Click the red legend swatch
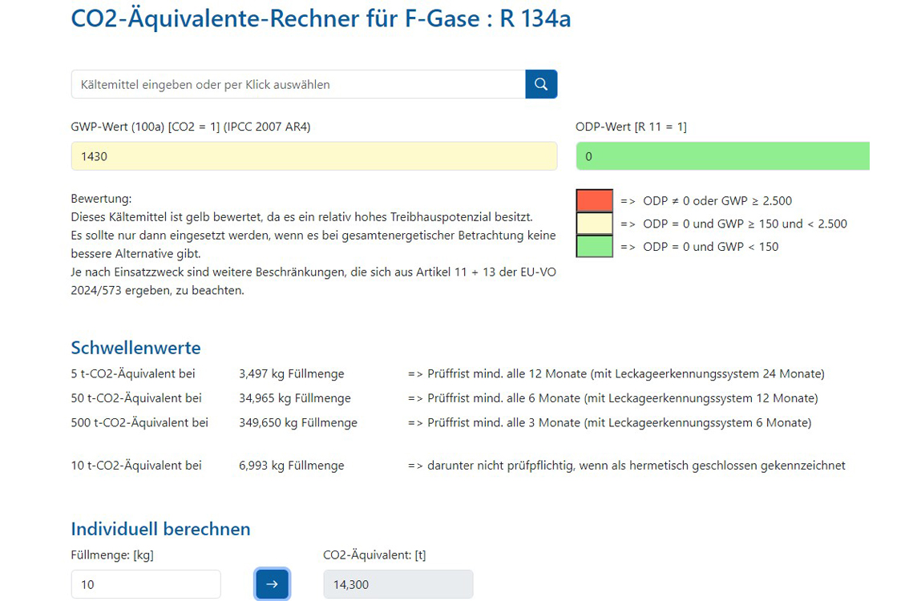Viewport: 917px width, 601px height. point(594,200)
